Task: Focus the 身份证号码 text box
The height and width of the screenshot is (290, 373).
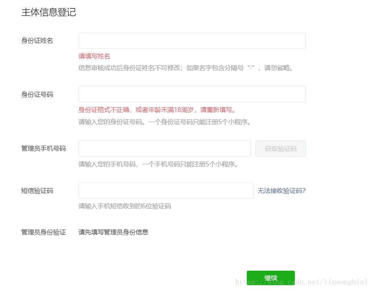Action: pos(192,94)
